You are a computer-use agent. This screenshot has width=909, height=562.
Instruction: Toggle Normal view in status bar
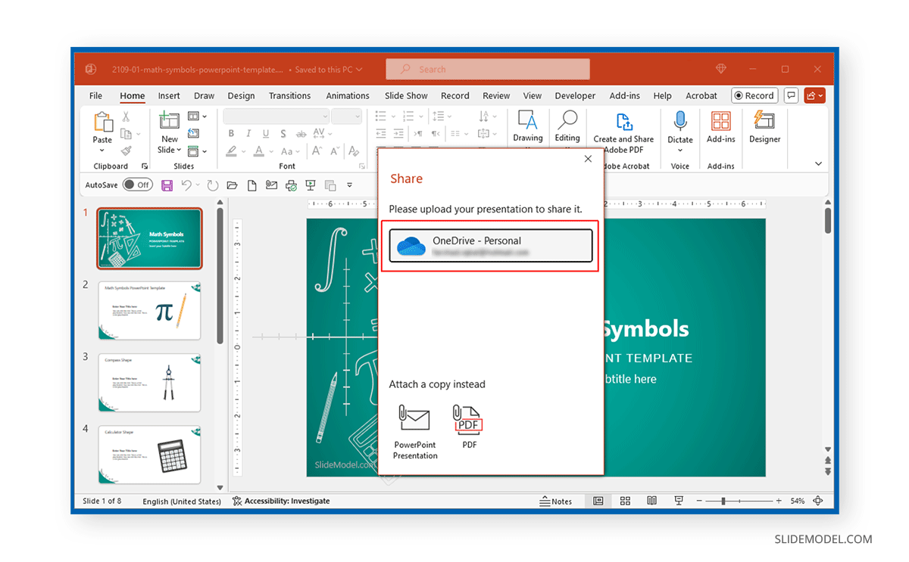tap(598, 501)
